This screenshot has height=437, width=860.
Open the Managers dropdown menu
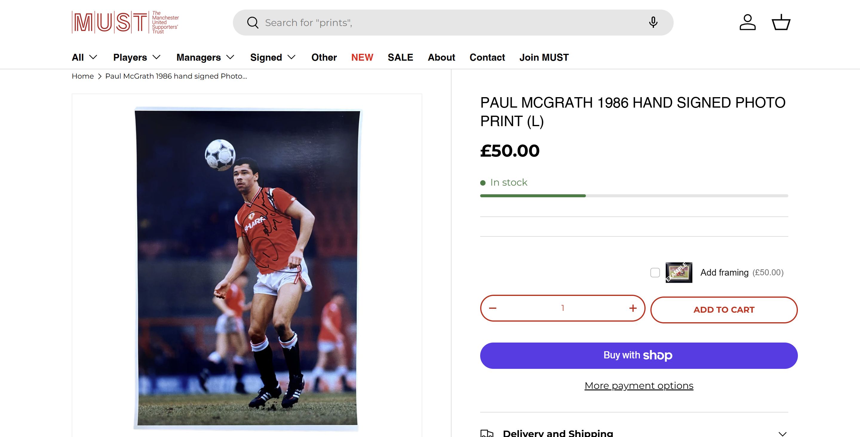205,57
